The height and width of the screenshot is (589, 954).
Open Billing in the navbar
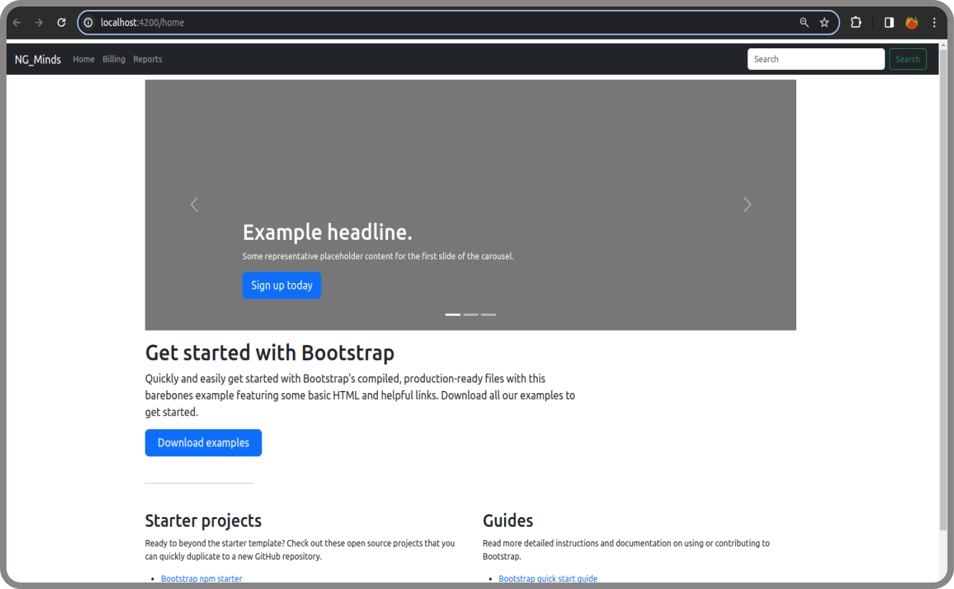tap(114, 59)
